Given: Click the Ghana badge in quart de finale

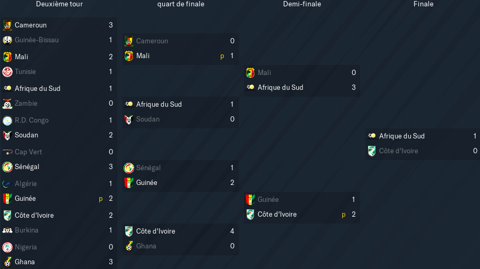Looking at the screenshot, I should pos(129,246).
